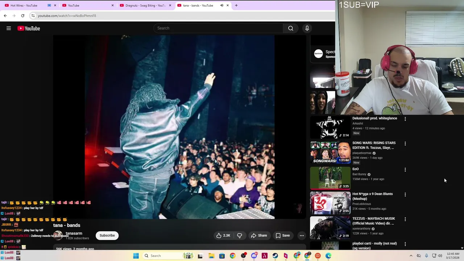This screenshot has height=261, width=464.
Task: Start voice search with the microphone
Action: pyautogui.click(x=307, y=28)
